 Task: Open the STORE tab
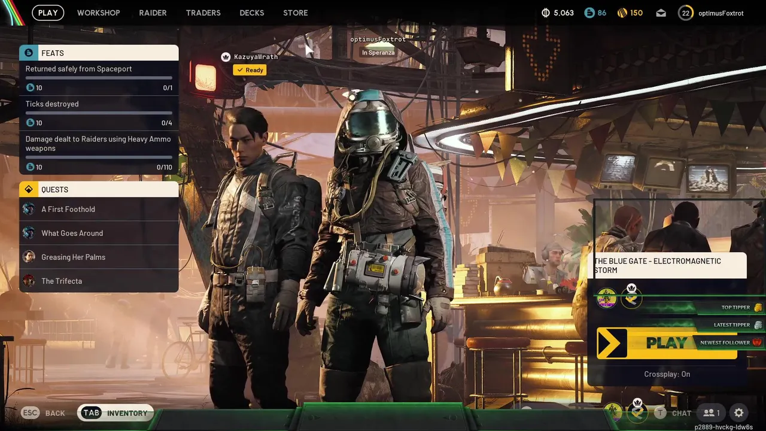point(296,13)
